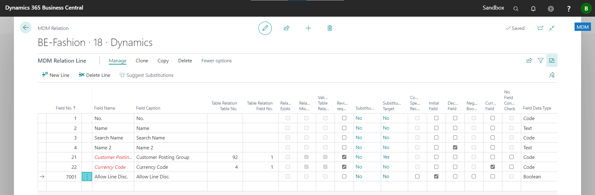Click the New Line action
The image size is (595, 195).
[56, 75]
